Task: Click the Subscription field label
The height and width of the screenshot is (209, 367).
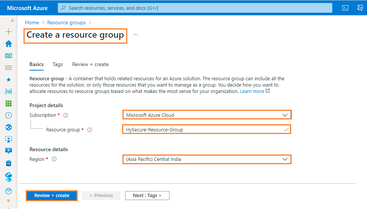Action: click(43, 115)
